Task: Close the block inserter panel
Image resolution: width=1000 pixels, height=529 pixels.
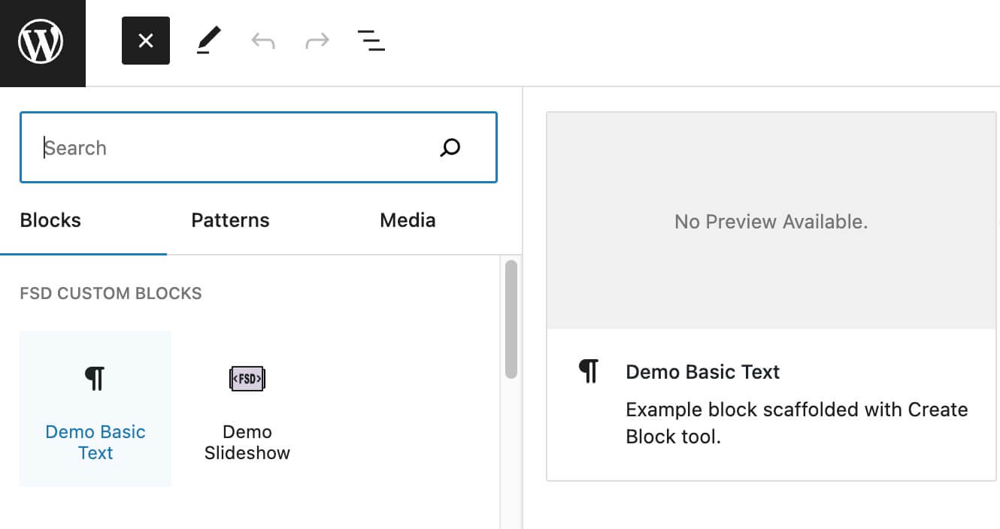Action: point(145,41)
